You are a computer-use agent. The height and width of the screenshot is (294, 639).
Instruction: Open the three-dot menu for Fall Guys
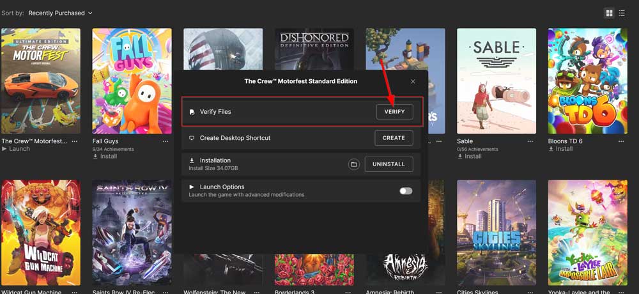point(166,141)
